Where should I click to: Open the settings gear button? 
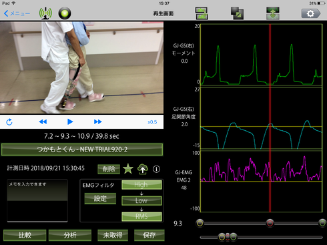click(x=311, y=13)
